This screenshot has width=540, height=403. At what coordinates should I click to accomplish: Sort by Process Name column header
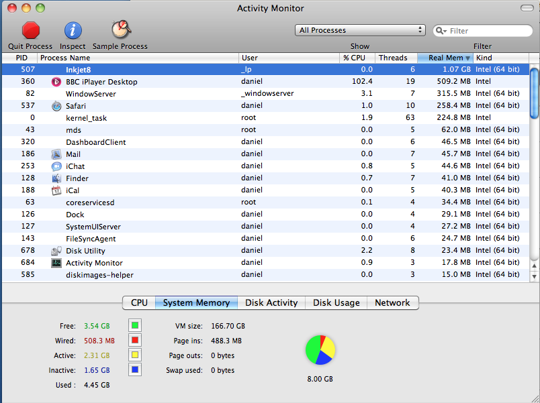138,58
